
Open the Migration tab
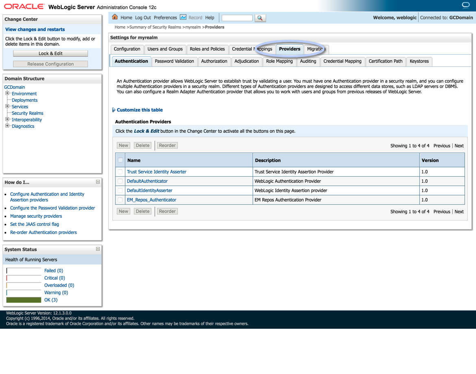(316, 49)
